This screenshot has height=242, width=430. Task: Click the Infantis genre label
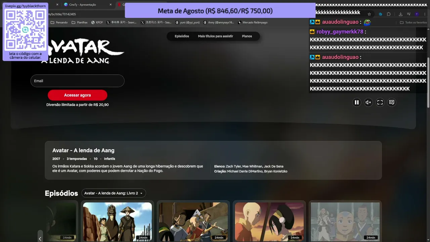pyautogui.click(x=110, y=159)
